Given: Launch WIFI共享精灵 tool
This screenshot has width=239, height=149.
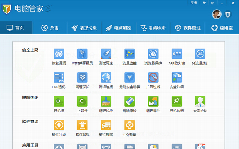Looking at the screenshot, I should [82, 54].
